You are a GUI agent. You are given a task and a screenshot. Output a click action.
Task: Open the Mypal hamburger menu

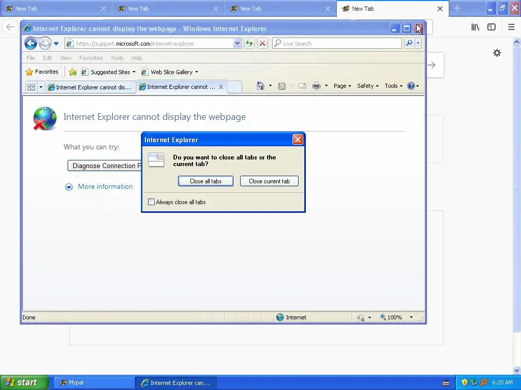coord(511,27)
